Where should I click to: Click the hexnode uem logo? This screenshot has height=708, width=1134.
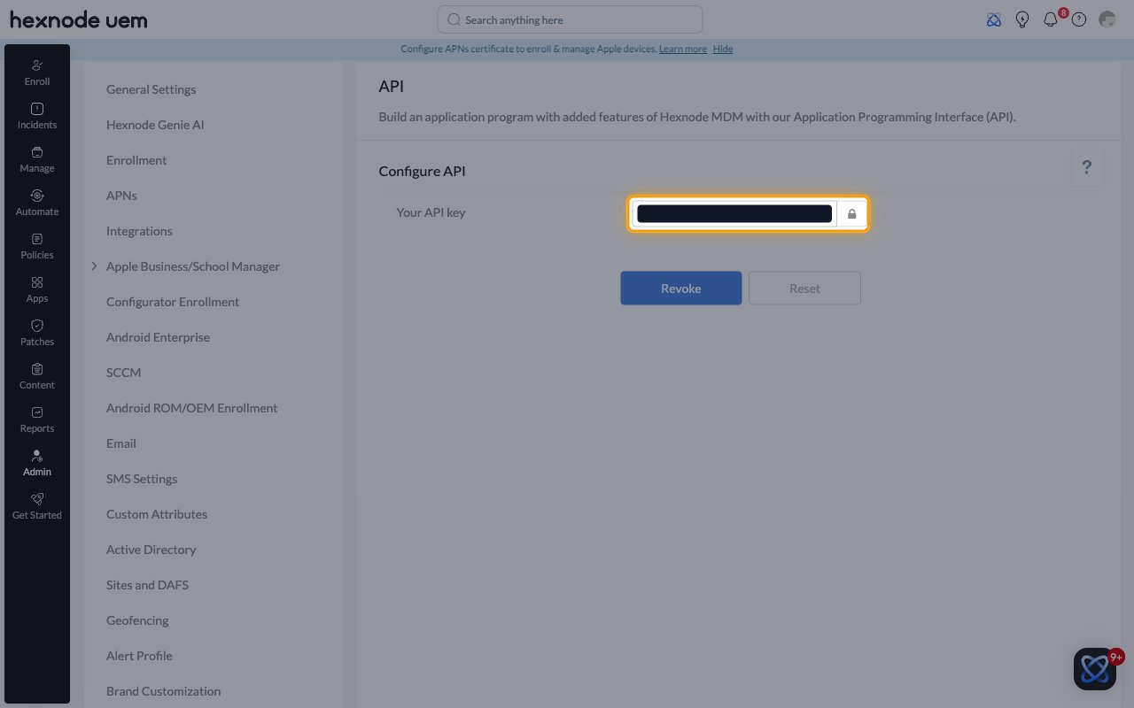click(x=78, y=19)
